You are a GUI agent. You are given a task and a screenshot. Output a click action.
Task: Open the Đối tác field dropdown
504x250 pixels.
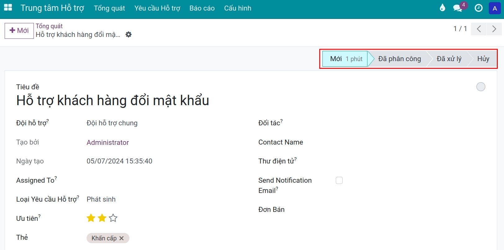click(x=410, y=123)
